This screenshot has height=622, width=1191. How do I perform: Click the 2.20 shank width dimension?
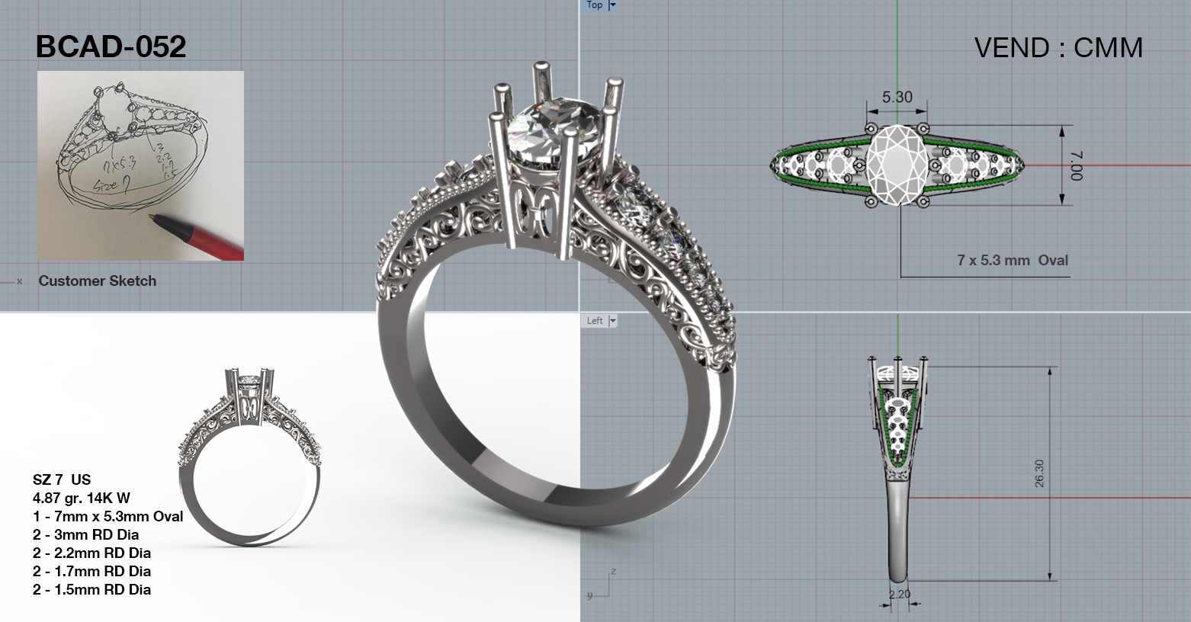[x=900, y=594]
